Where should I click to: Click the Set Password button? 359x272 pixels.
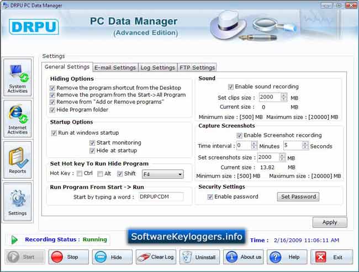pos(298,196)
